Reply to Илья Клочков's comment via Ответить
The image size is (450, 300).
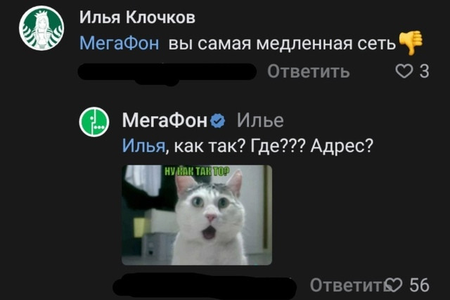(309, 71)
